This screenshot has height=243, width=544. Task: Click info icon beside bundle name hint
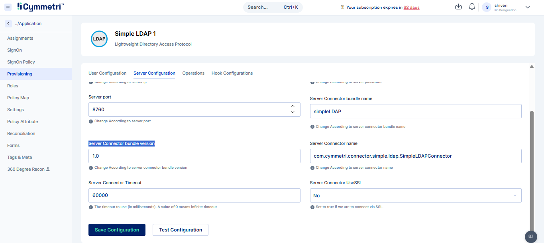[x=312, y=127]
